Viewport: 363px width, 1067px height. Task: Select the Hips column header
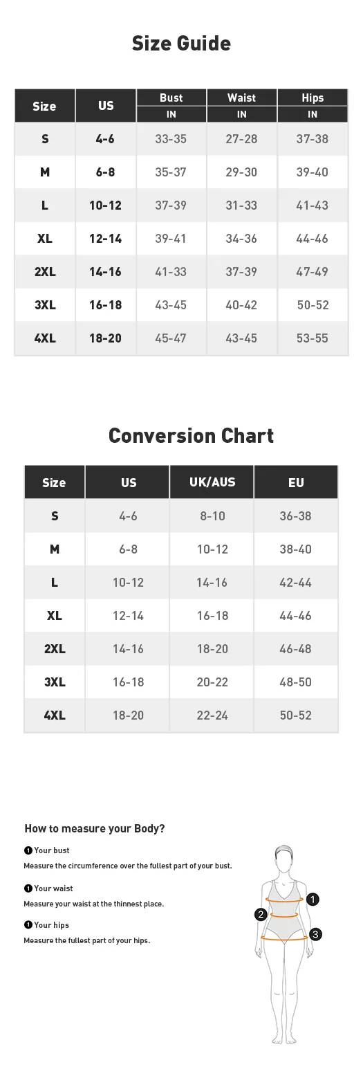(x=313, y=98)
